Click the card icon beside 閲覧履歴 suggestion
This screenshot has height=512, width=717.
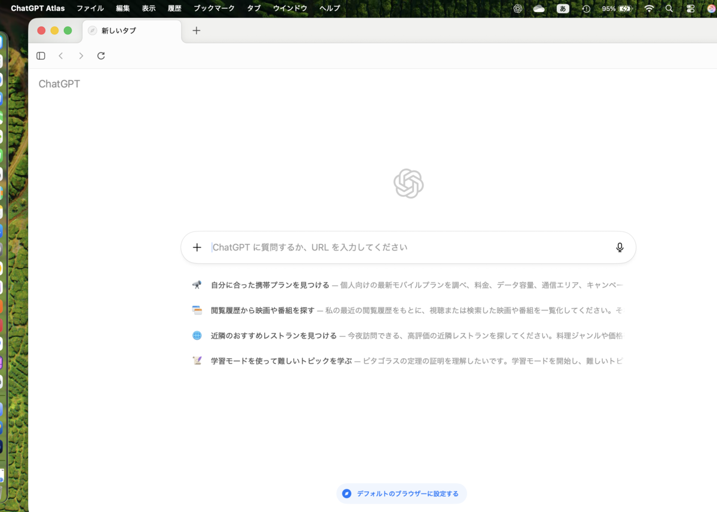(x=197, y=310)
